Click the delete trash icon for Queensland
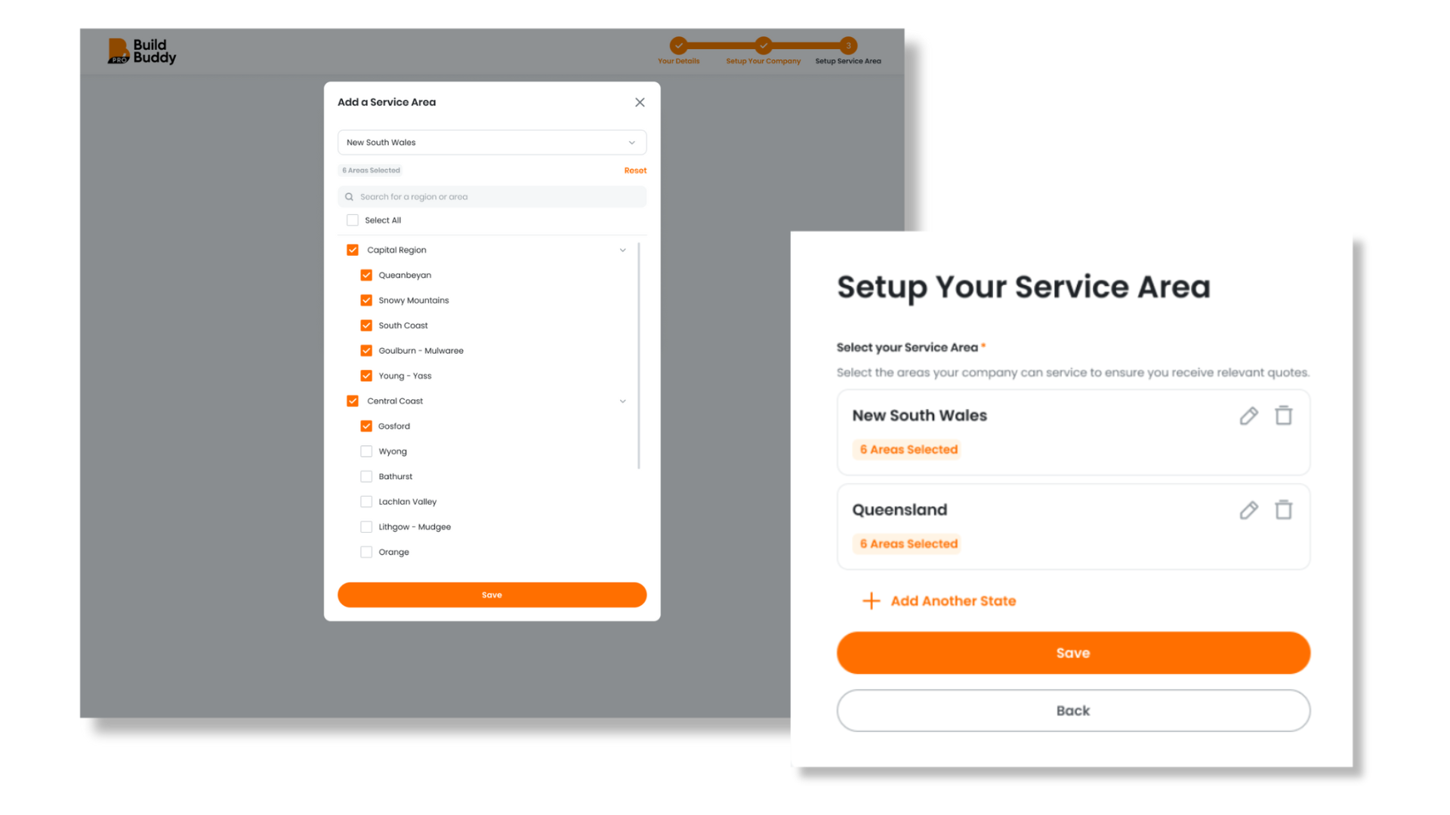The width and height of the screenshot is (1450, 815). (1284, 509)
